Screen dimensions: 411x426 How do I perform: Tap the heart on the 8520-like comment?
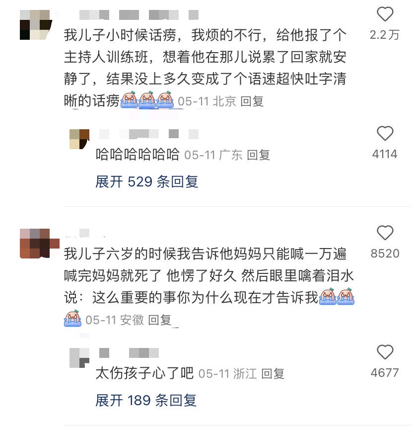385,233
